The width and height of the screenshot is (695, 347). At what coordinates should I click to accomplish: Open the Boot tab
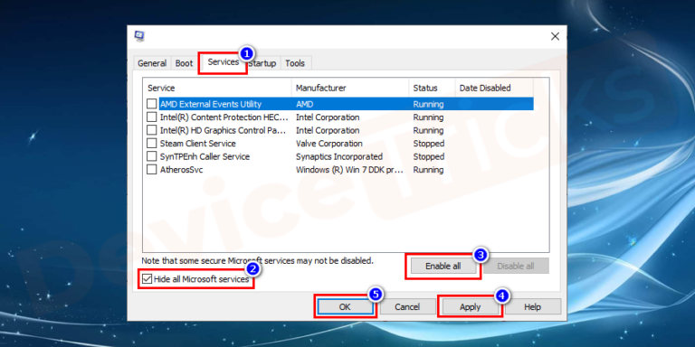(184, 63)
